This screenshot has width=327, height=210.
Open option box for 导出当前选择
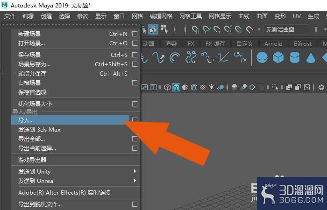(x=135, y=148)
